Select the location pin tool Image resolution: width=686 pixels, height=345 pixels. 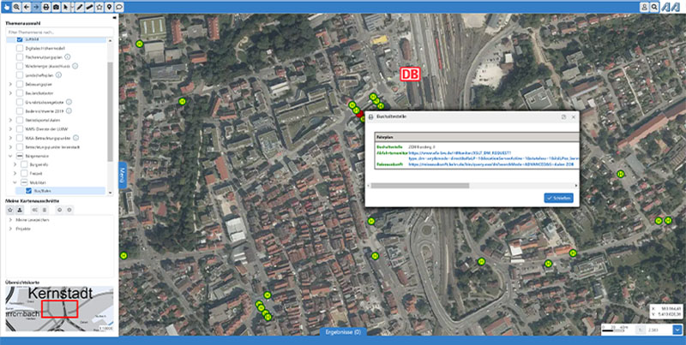tap(109, 7)
